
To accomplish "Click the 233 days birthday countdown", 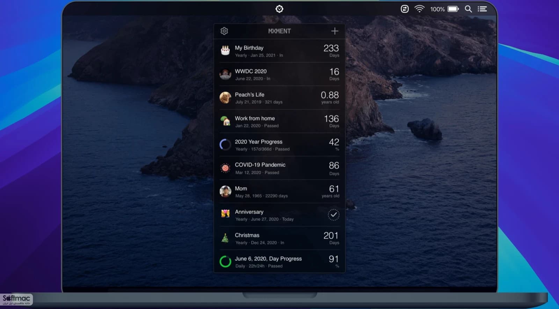I will pyautogui.click(x=331, y=48).
